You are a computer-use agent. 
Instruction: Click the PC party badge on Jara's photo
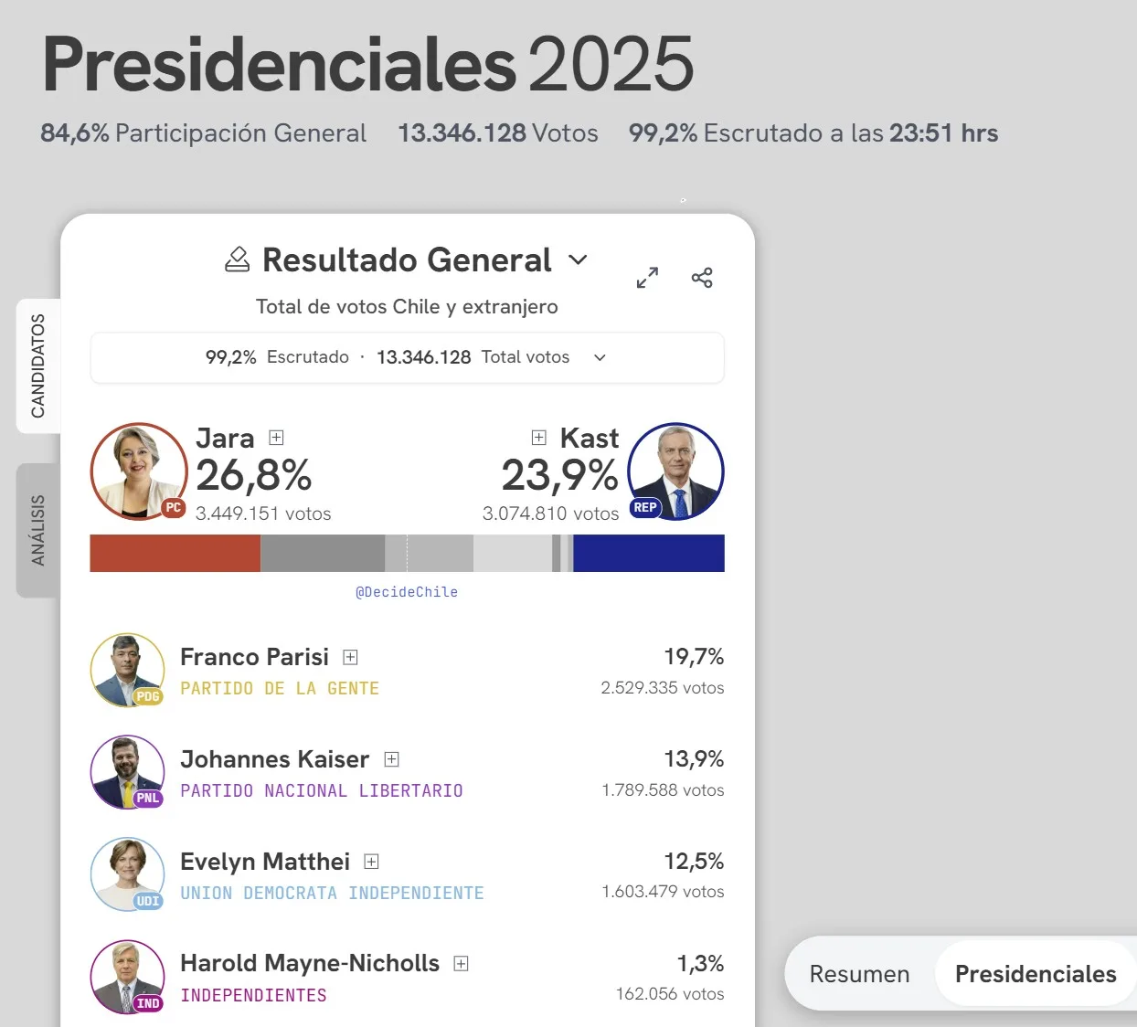173,508
